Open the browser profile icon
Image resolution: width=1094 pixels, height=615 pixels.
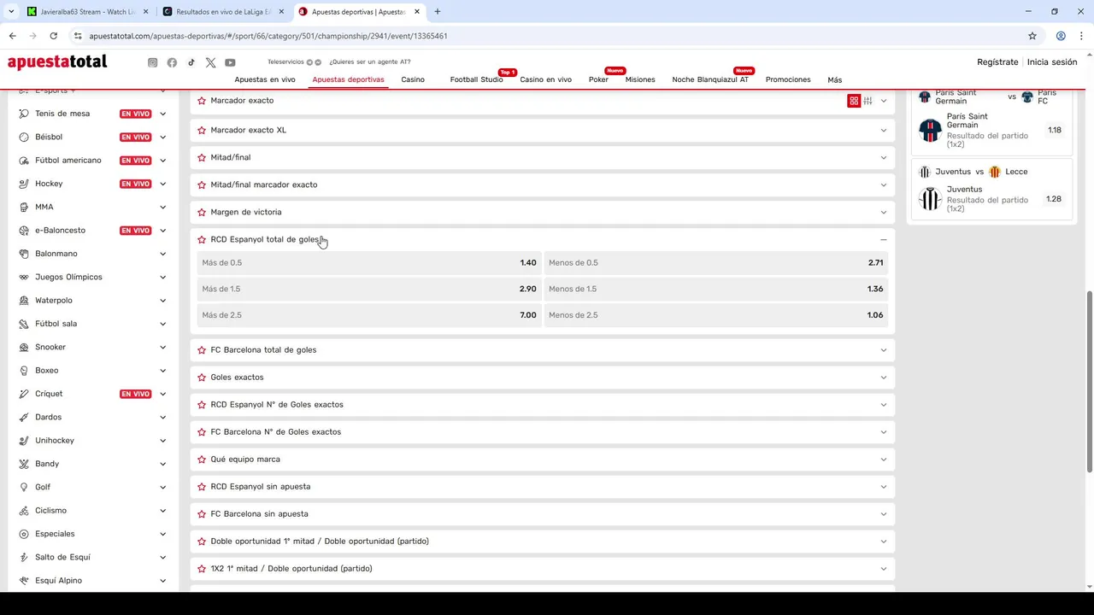click(1061, 36)
